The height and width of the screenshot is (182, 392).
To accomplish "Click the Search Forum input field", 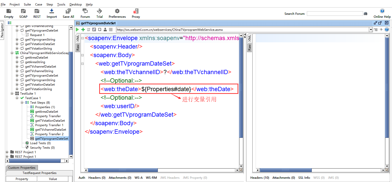I will pyautogui.click(x=335, y=14).
